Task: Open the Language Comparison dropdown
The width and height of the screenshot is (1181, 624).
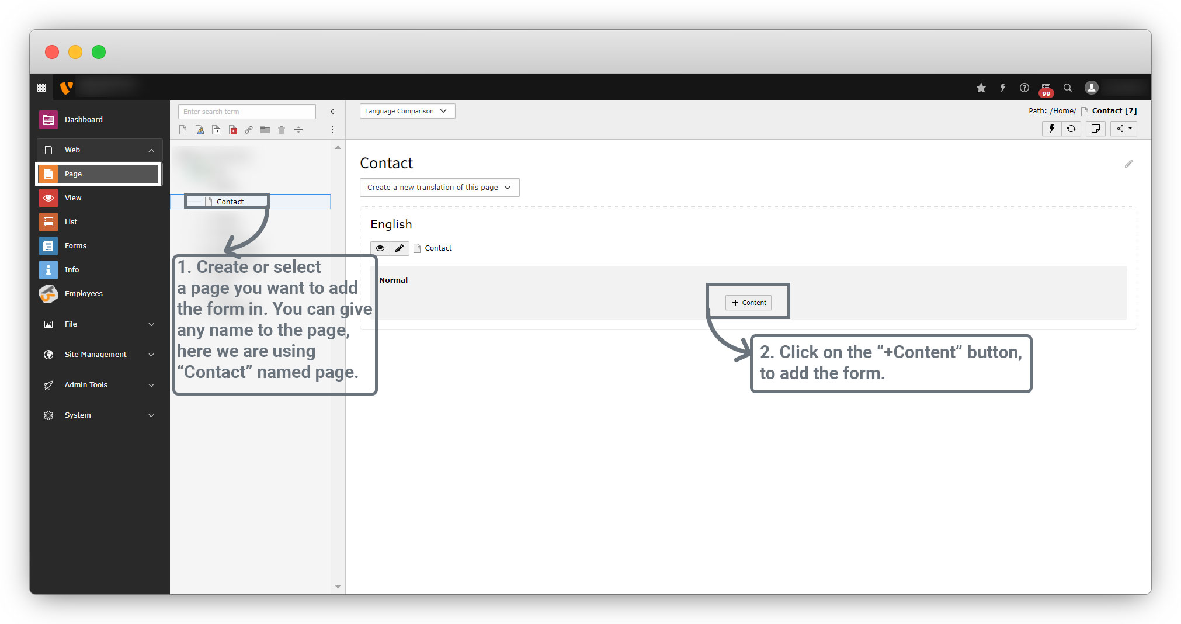Action: coord(407,111)
